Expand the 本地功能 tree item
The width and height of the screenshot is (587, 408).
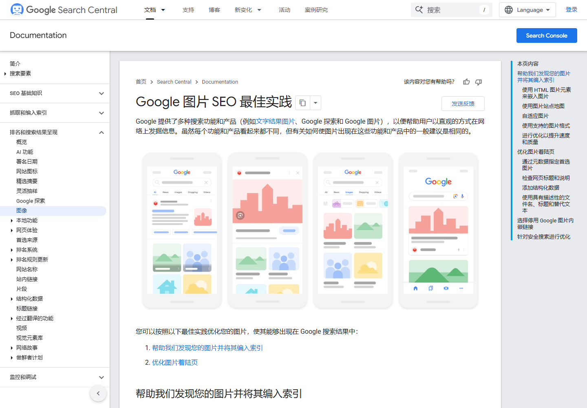[x=12, y=221]
